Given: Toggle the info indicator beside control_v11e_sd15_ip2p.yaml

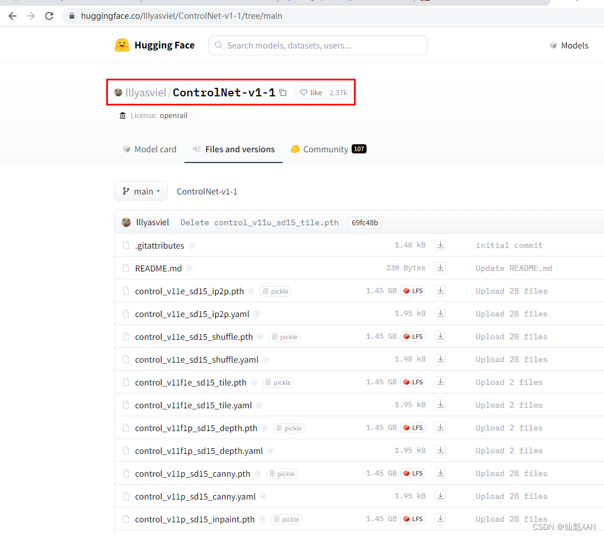Looking at the screenshot, I should 256,314.
